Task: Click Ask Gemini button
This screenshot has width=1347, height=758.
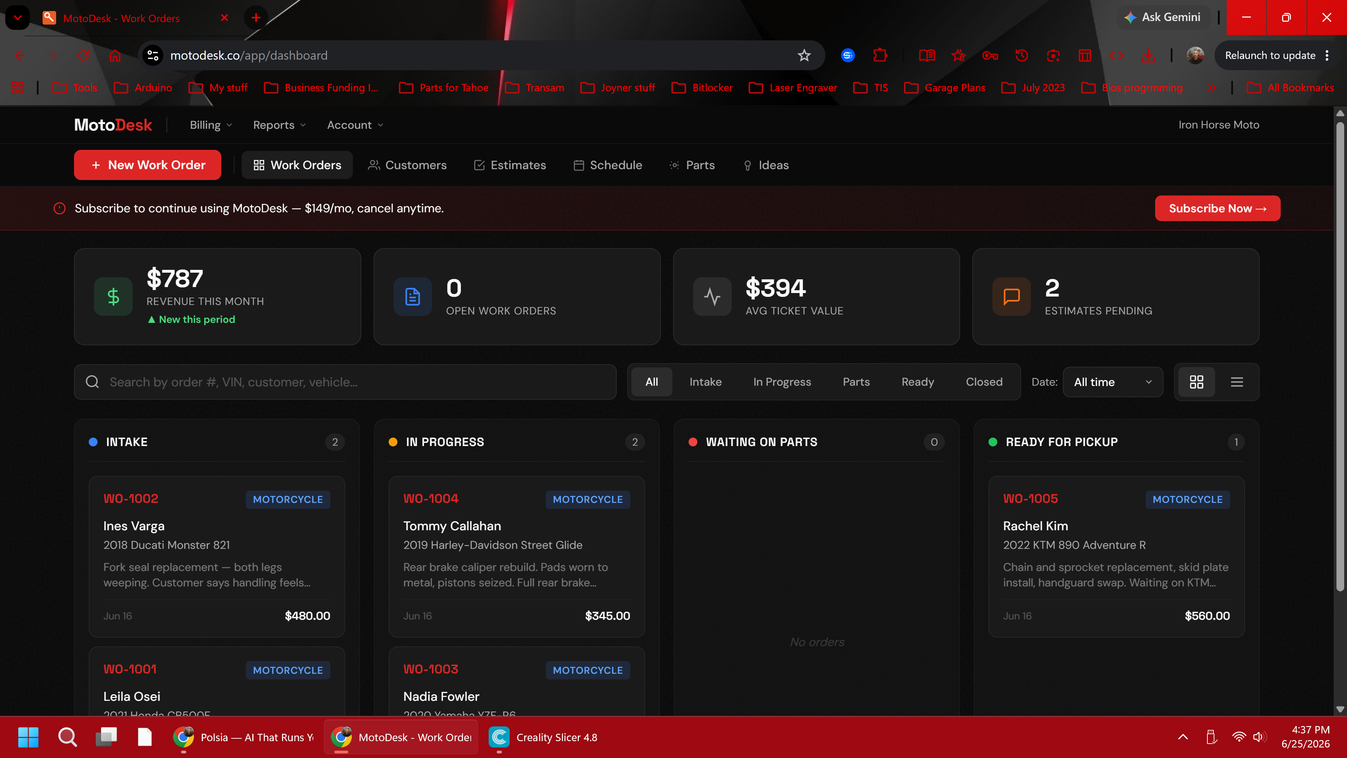Action: point(1162,17)
